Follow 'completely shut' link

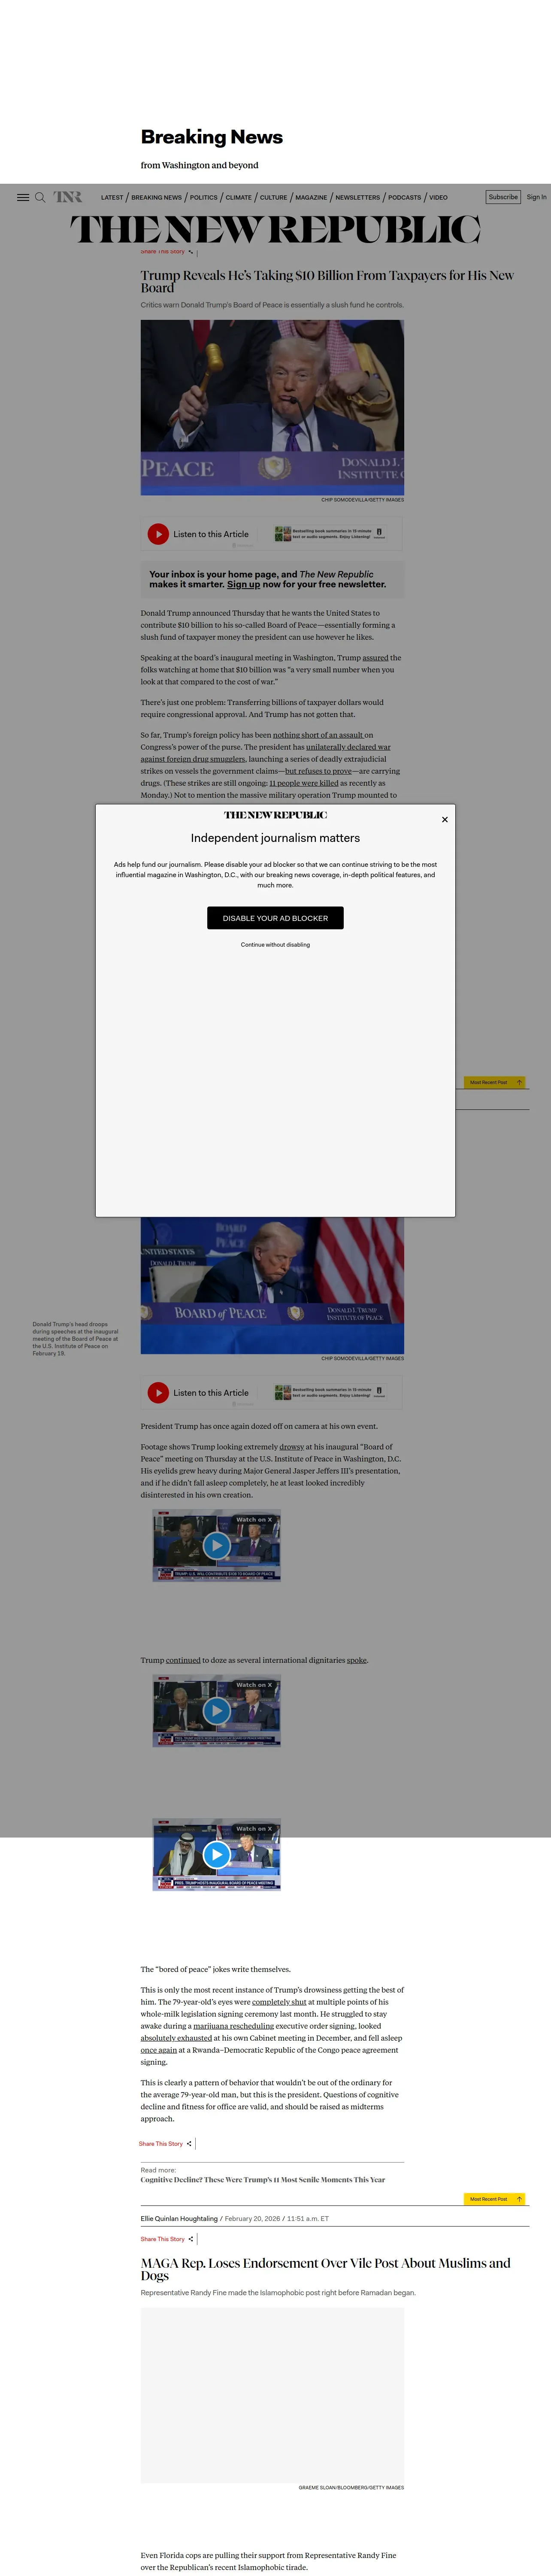[279, 2002]
